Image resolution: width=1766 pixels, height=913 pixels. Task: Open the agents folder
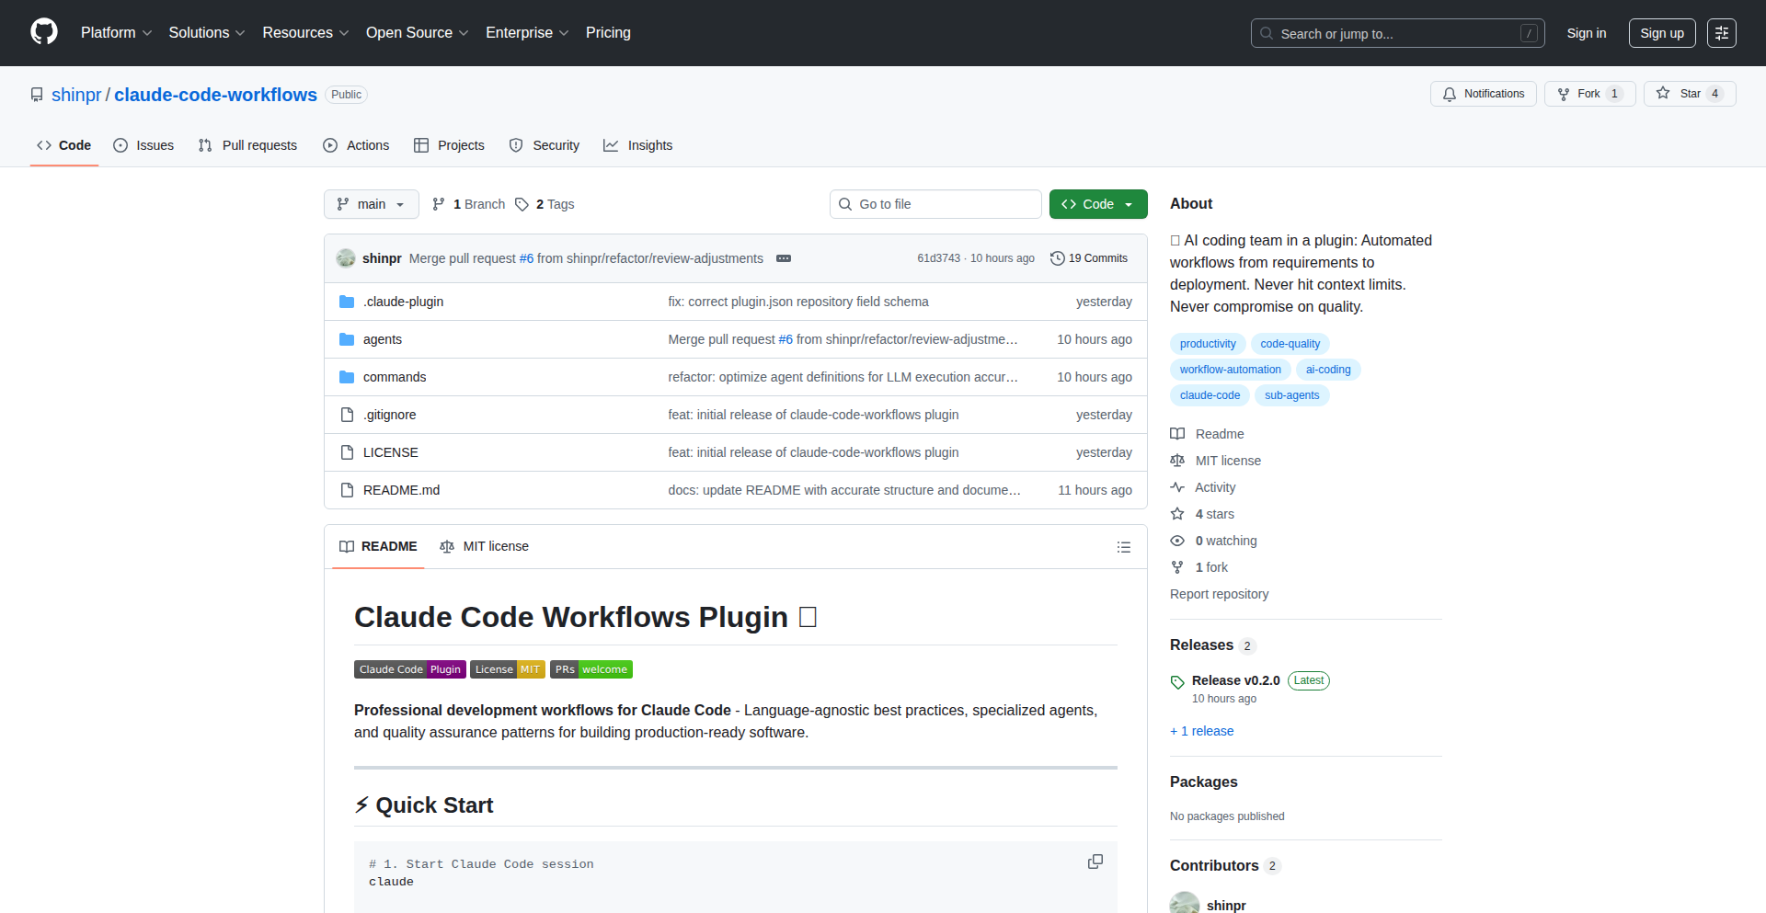click(x=382, y=339)
